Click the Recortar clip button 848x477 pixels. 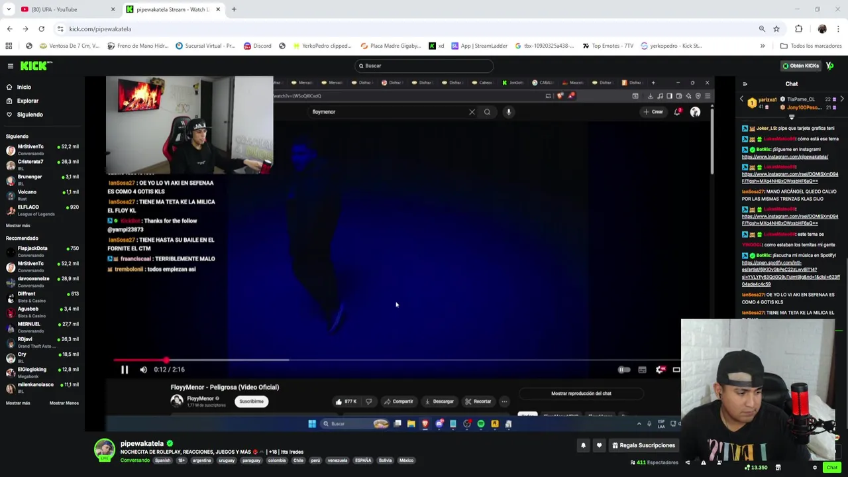(478, 401)
